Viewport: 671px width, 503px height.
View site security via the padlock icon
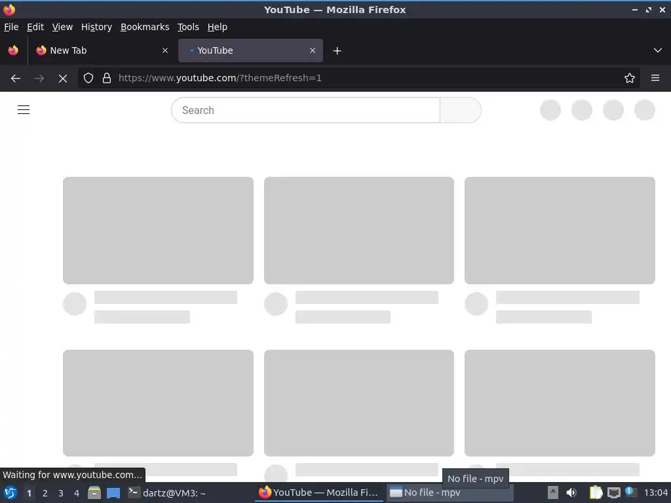(107, 79)
